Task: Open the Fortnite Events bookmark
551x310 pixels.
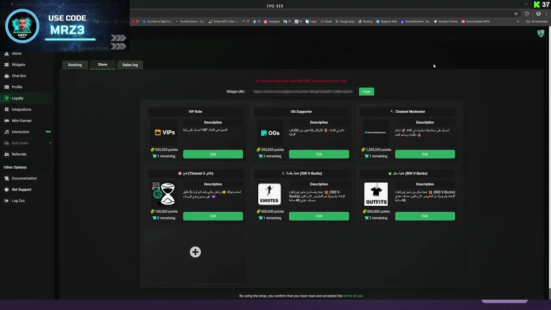Action: (190, 21)
